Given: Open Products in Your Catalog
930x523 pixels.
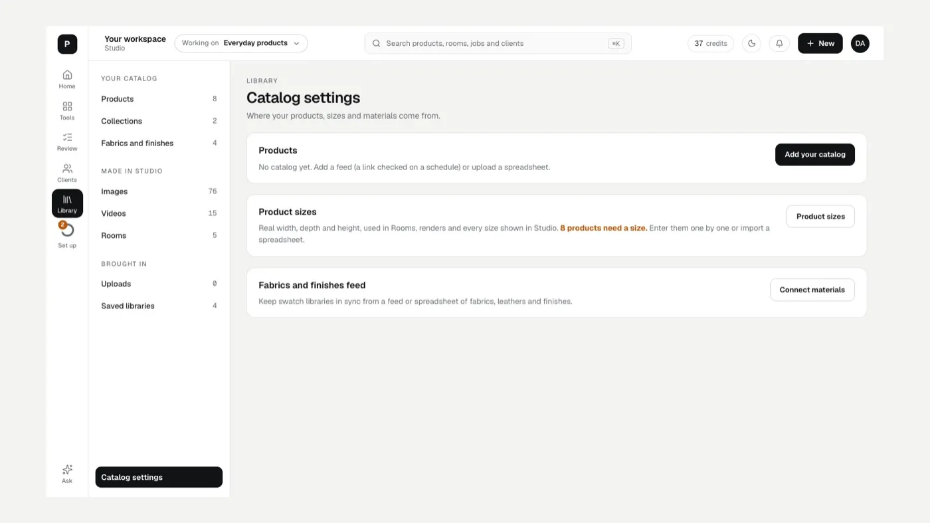Looking at the screenshot, I should (159, 99).
